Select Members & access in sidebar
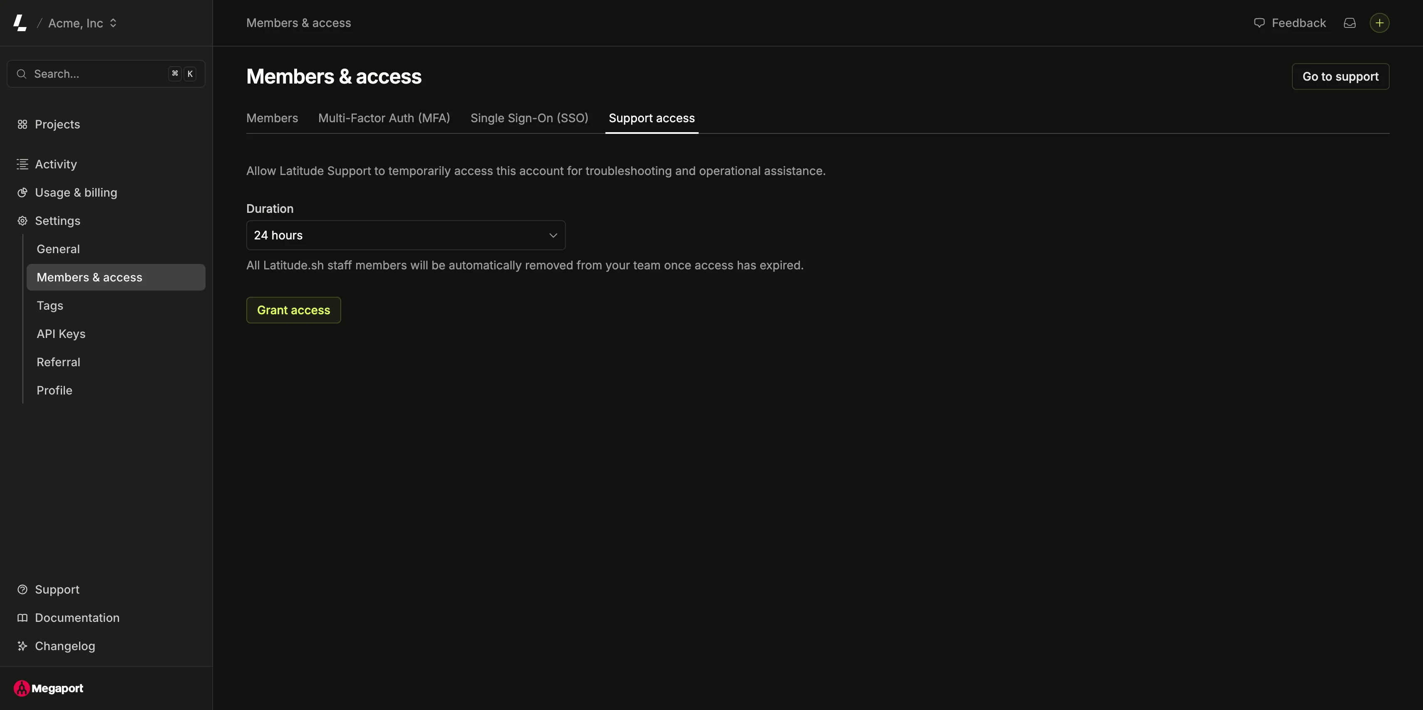The height and width of the screenshot is (710, 1423). coord(116,277)
